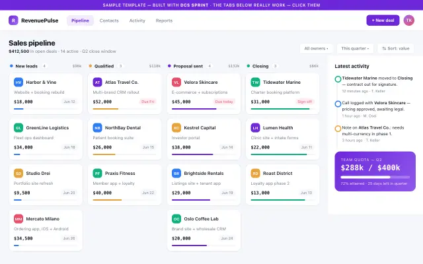The height and width of the screenshot is (264, 423).
Task: Click "Ordering app, iOS + Android" description
Action: click(41, 229)
